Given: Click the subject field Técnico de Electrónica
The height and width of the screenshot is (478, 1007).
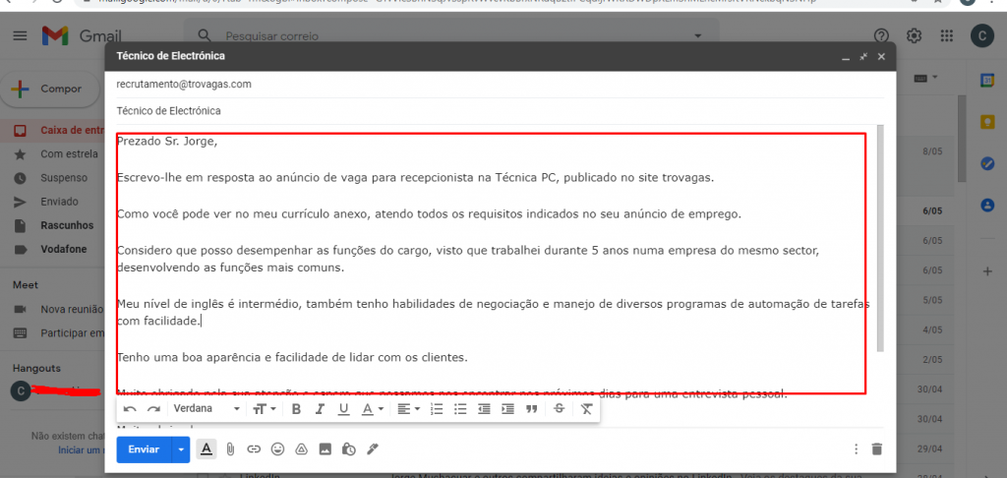Looking at the screenshot, I should tap(500, 110).
